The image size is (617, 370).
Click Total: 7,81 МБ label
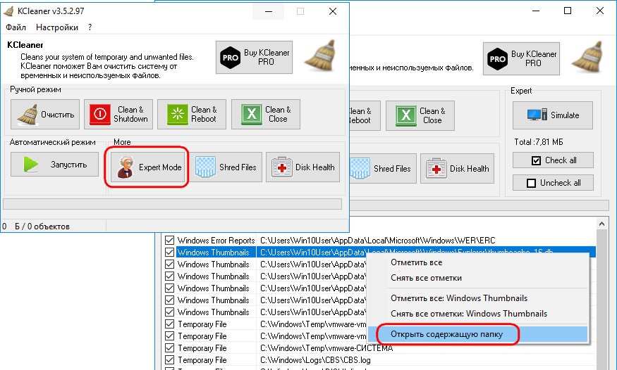(x=538, y=142)
